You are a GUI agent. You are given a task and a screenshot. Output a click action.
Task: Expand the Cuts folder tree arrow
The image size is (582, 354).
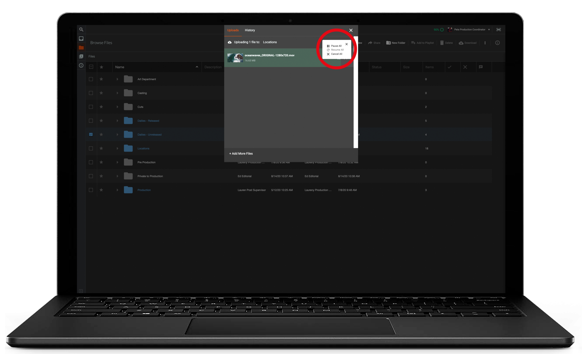117,107
